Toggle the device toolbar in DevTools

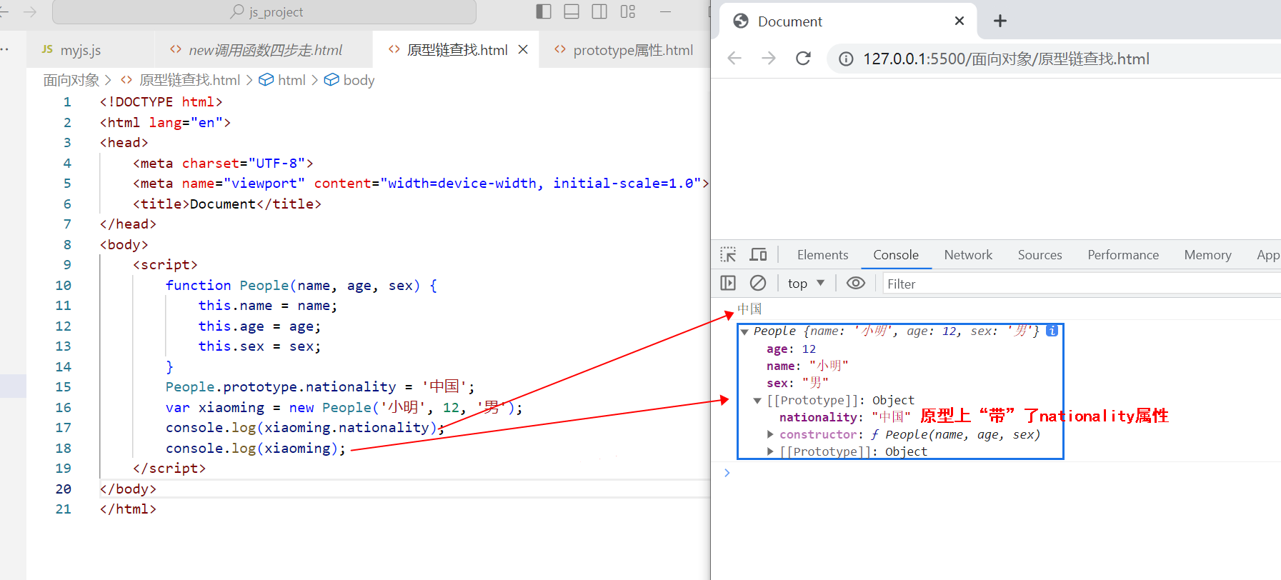[758, 255]
